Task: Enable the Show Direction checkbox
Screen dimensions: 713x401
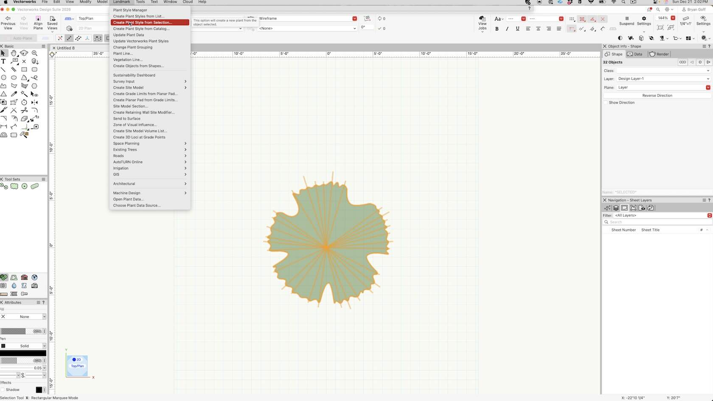Action: (x=606, y=103)
